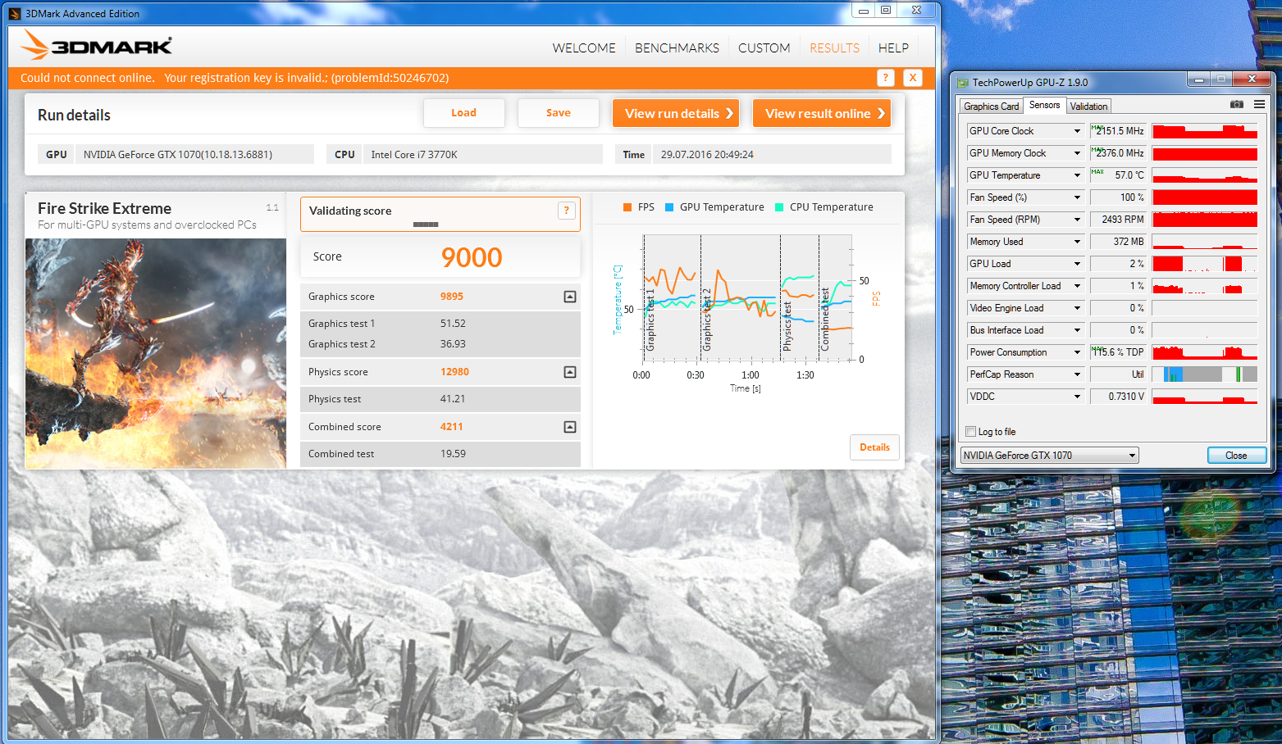This screenshot has height=744, width=1282.
Task: Click the 3DMark logo in the header
Action: coord(97,45)
